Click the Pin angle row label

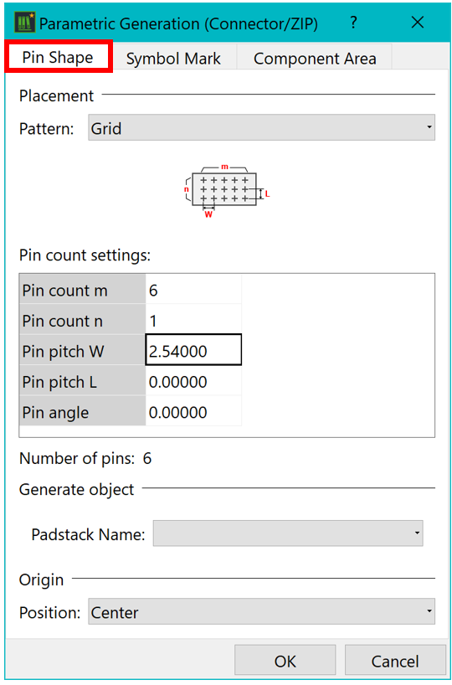tap(82, 412)
